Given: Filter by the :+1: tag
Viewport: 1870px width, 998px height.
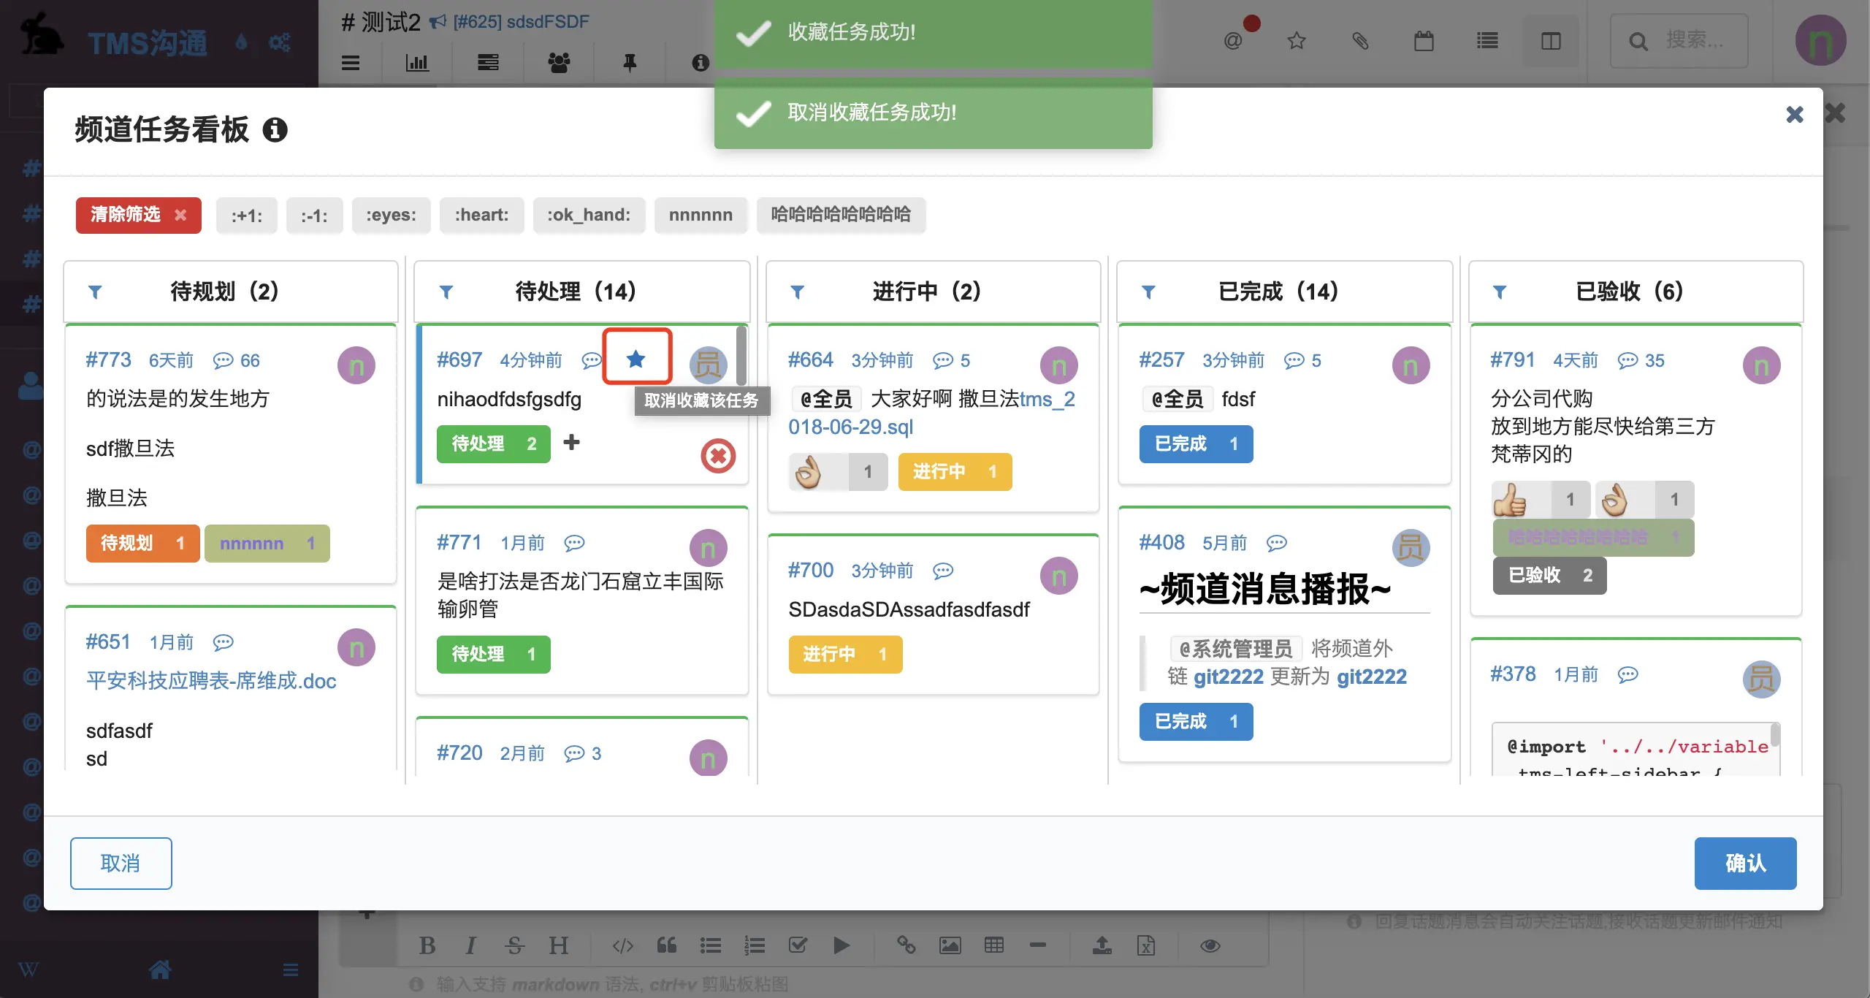Looking at the screenshot, I should click(246, 215).
